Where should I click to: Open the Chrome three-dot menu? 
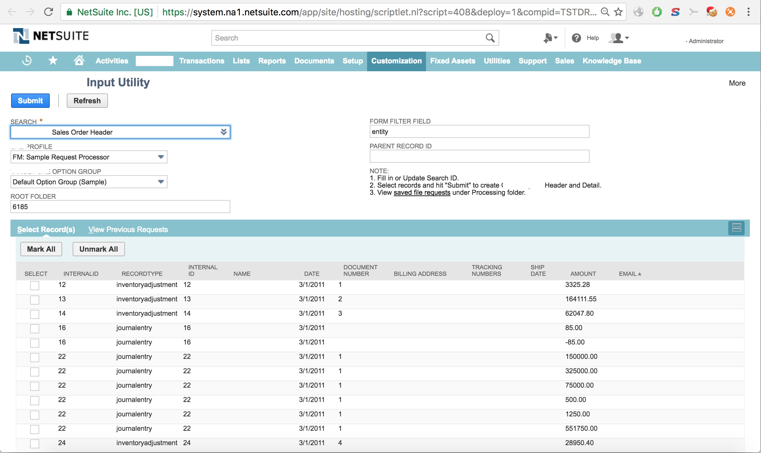(x=749, y=12)
